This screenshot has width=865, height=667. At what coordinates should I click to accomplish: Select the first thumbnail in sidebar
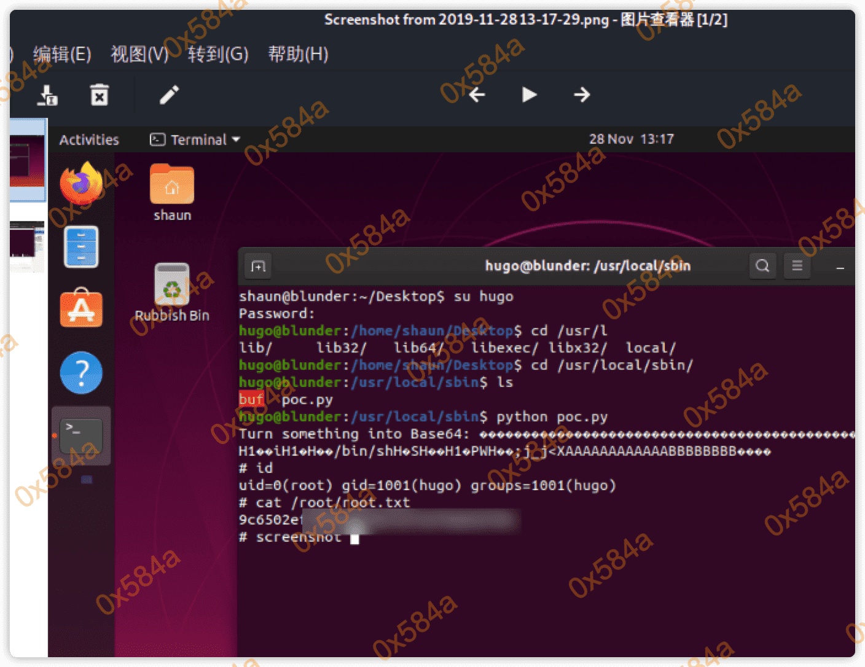pyautogui.click(x=27, y=161)
